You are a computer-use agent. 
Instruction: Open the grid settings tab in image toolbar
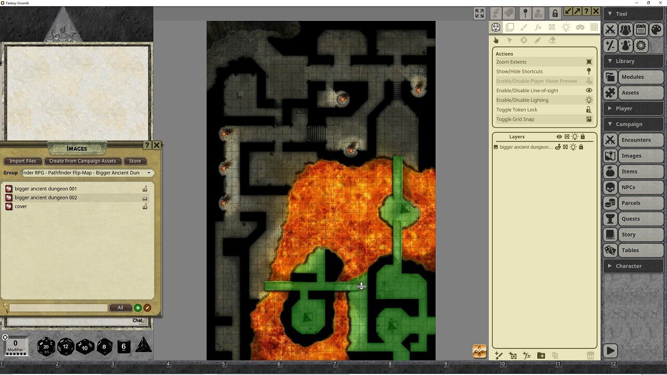point(594,28)
